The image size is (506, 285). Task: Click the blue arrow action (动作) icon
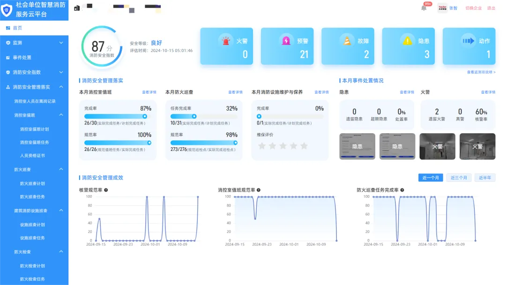pyautogui.click(x=468, y=41)
